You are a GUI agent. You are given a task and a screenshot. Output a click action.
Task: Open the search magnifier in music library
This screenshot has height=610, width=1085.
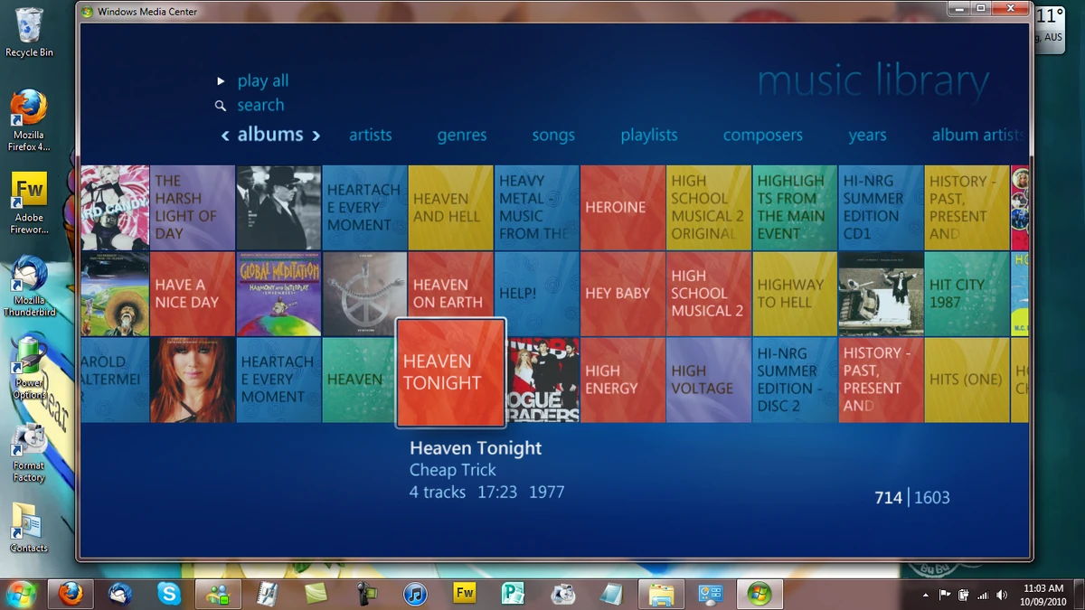[x=221, y=105]
